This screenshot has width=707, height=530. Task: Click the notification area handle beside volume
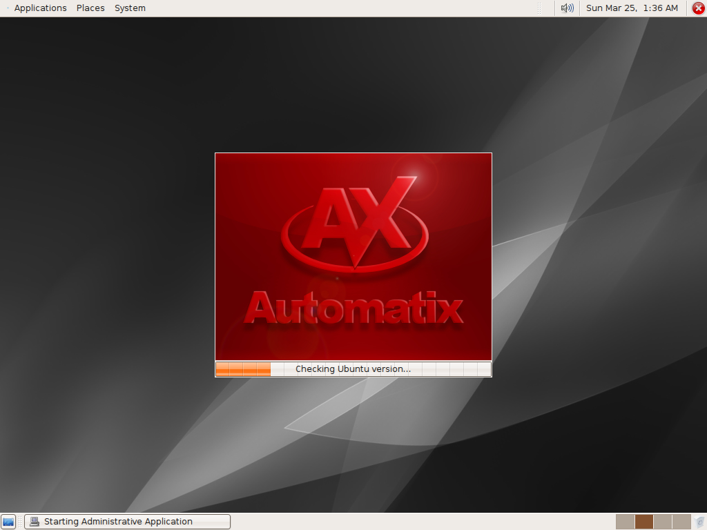pos(540,8)
